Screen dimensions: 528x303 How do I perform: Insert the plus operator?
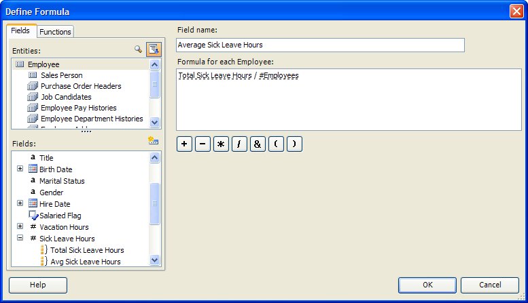coord(184,144)
